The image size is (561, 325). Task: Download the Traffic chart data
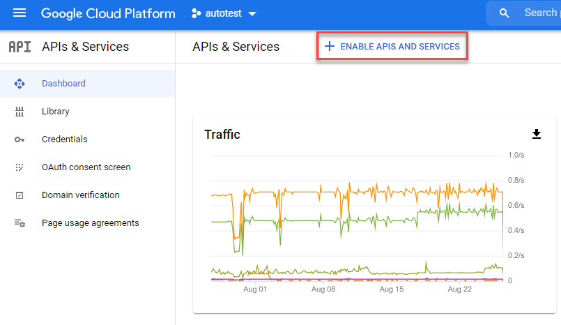[x=536, y=134]
